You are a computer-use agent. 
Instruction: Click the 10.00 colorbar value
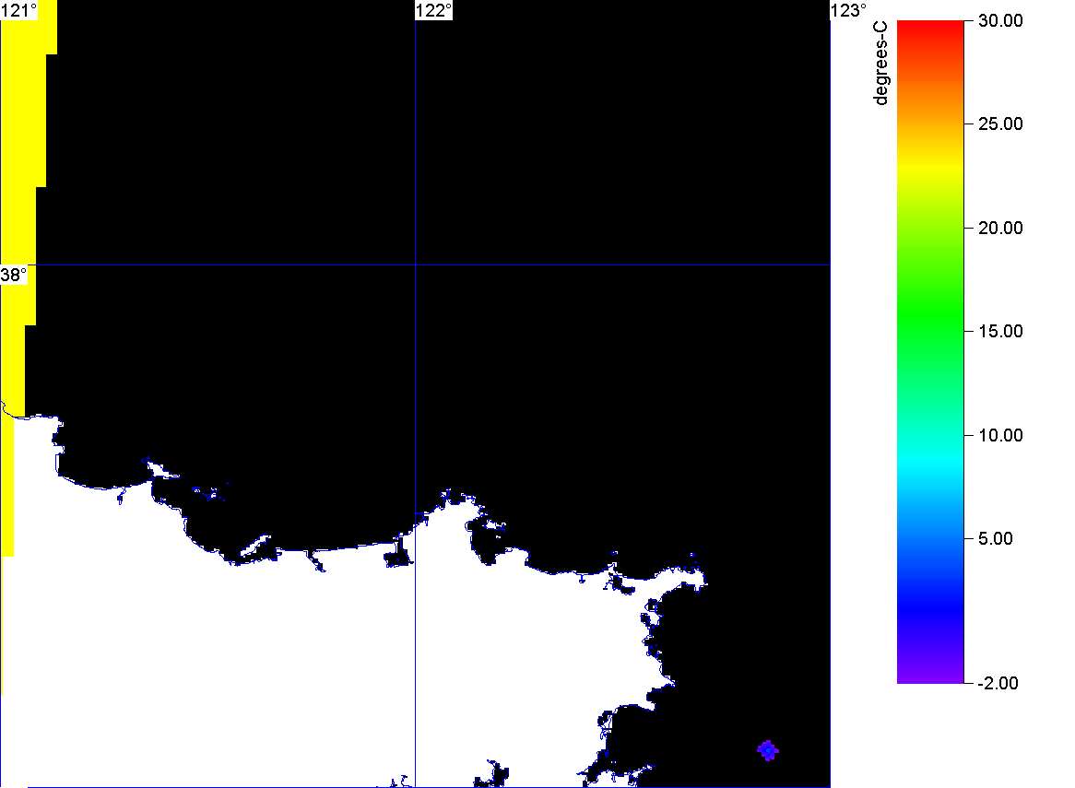[1000, 435]
